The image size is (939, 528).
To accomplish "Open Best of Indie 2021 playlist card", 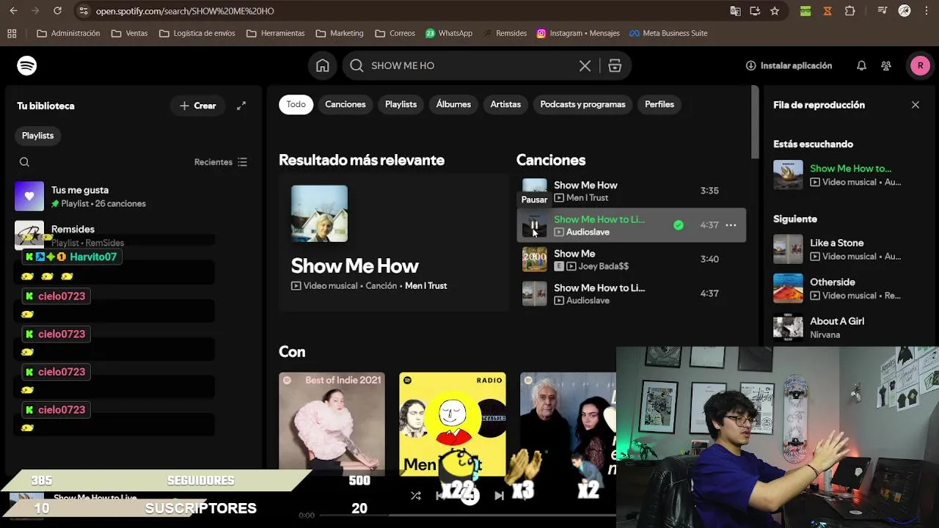I will pos(332,425).
